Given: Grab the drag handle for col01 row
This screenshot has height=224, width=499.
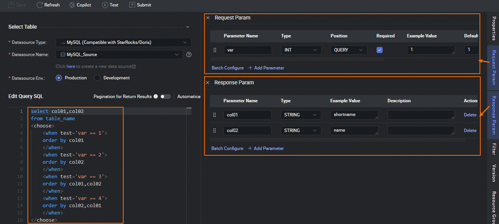Looking at the screenshot, I should [x=214, y=115].
